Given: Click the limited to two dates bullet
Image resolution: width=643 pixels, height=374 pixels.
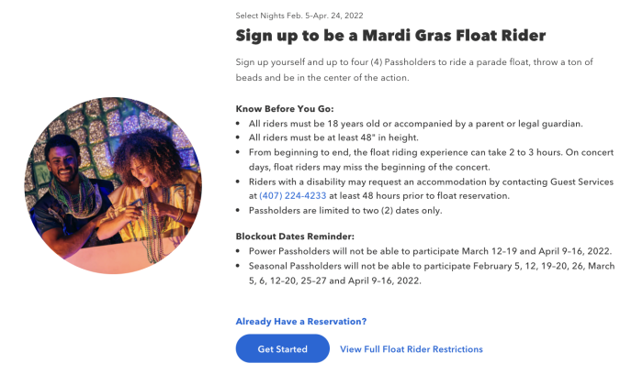Looking at the screenshot, I should [345, 210].
